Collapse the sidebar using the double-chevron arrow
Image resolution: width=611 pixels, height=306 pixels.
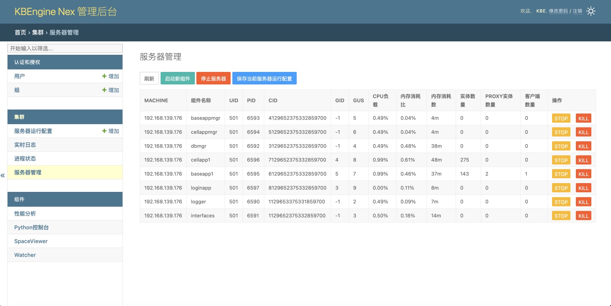coord(3,175)
